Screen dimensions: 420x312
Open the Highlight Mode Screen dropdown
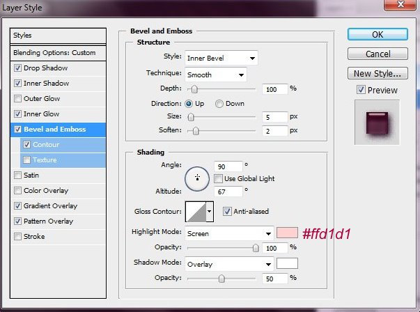(x=228, y=234)
